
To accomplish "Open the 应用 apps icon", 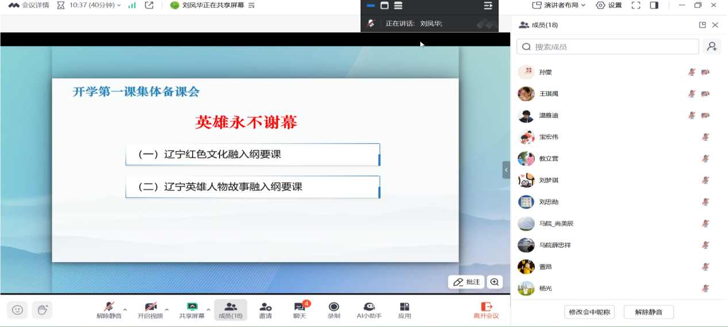I will (x=405, y=310).
